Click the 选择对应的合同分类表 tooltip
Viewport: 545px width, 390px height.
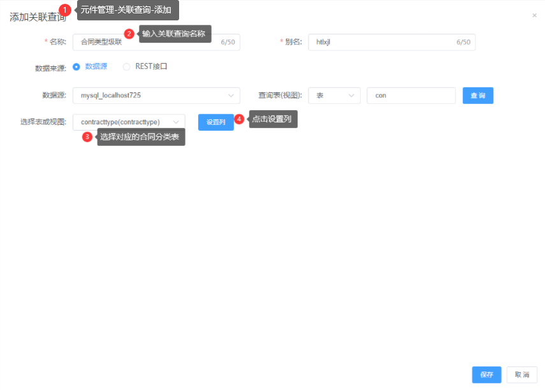tap(140, 137)
